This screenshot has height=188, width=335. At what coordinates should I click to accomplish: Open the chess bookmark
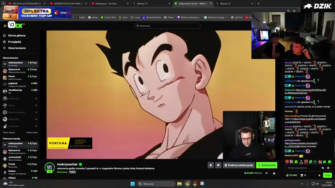click(x=123, y=17)
